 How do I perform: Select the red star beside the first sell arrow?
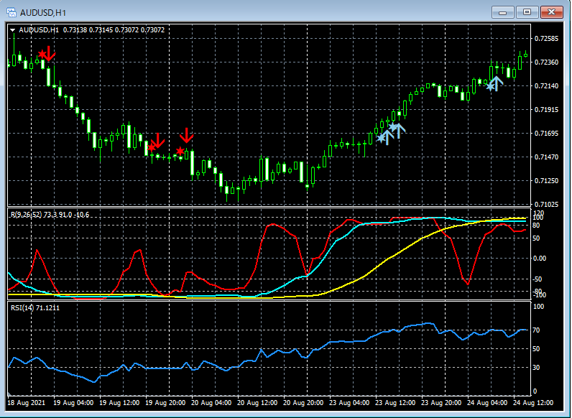(42, 55)
